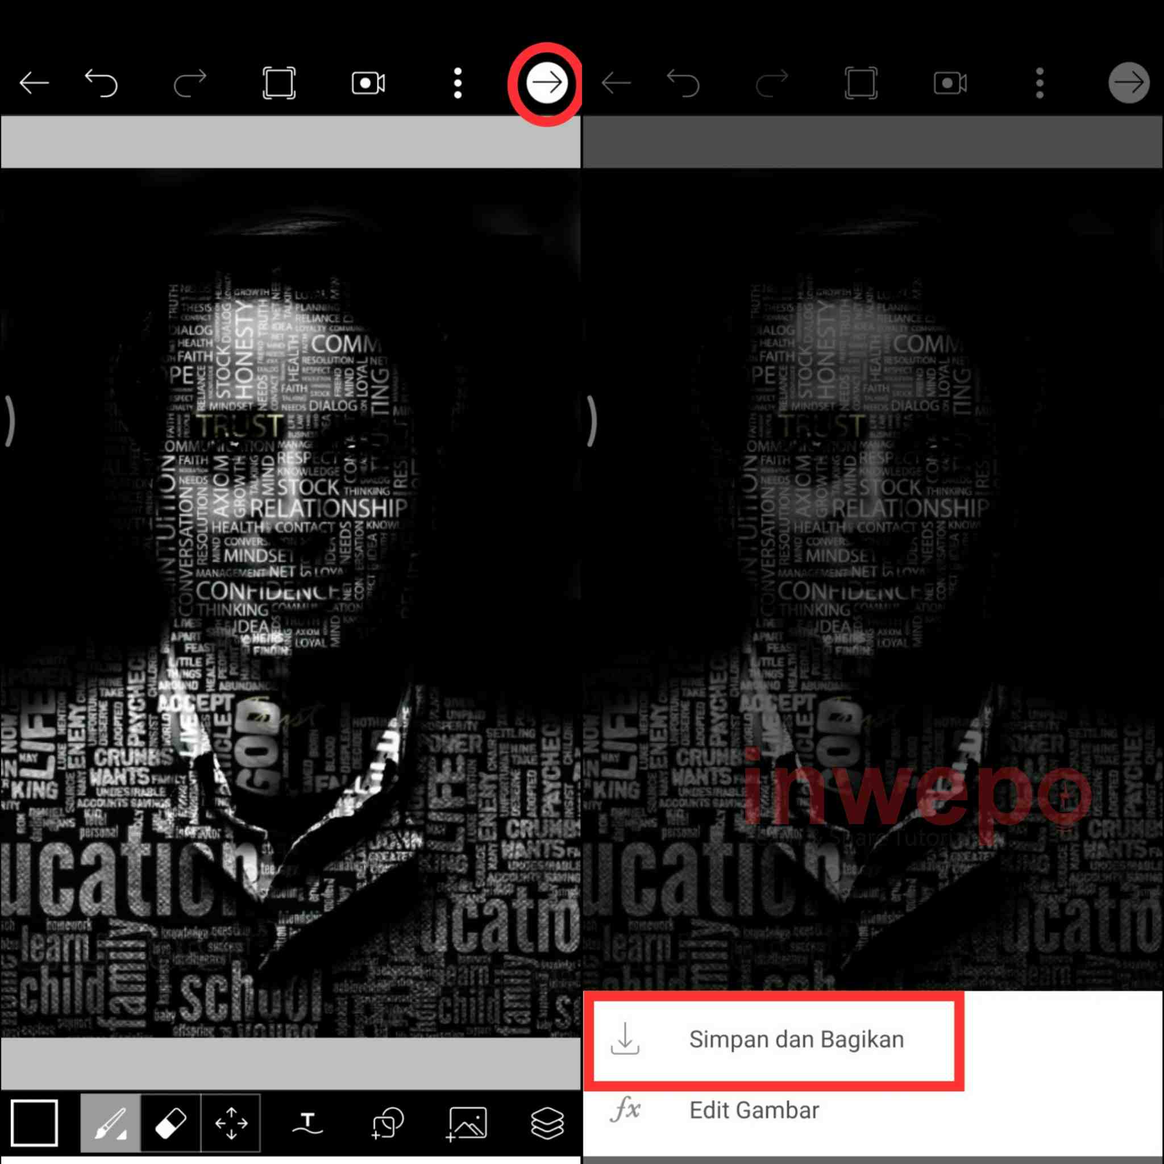Select the Eraser tool
Viewport: 1164px width, 1164px height.
pyautogui.click(x=171, y=1123)
